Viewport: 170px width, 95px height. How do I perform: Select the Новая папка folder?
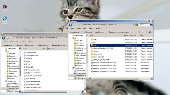96,54
